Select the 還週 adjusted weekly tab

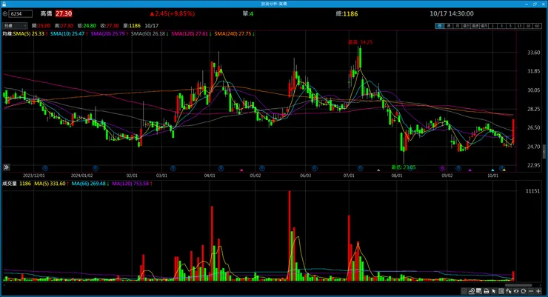pos(475,26)
